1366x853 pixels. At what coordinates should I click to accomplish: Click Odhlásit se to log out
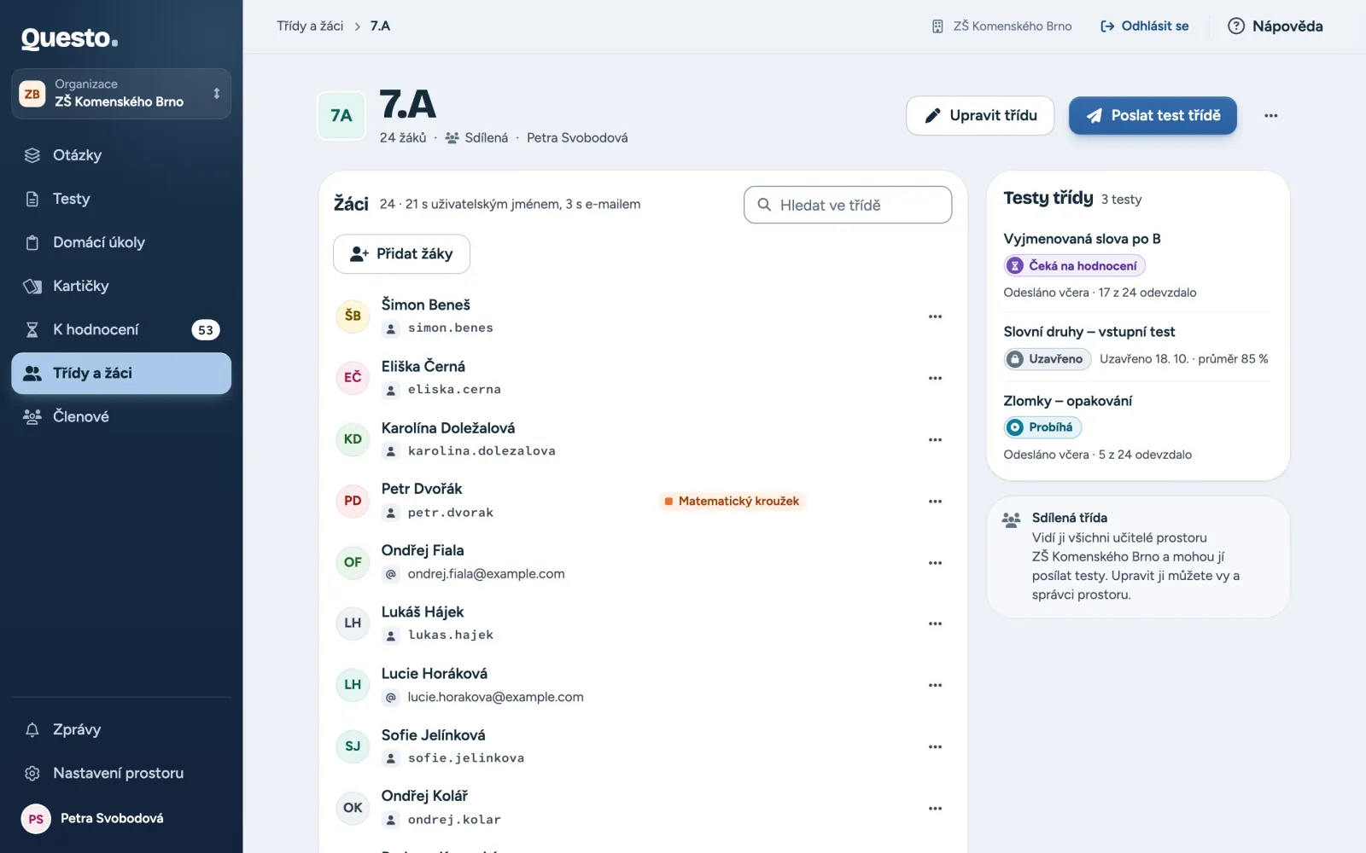[1145, 26]
